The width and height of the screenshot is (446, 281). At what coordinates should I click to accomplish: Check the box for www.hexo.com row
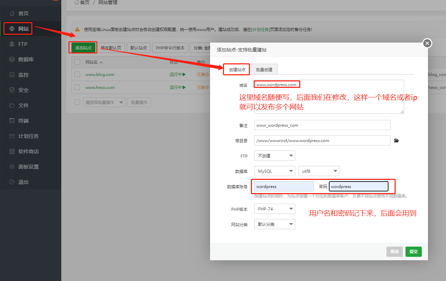coord(77,87)
